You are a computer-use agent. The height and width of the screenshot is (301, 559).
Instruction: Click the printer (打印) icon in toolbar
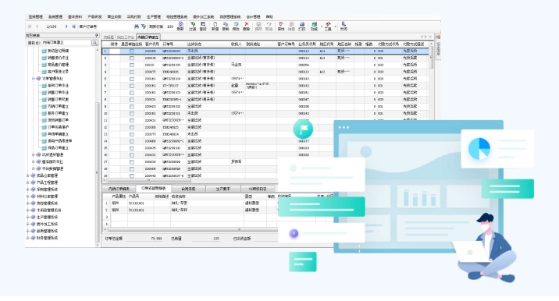coord(302,25)
